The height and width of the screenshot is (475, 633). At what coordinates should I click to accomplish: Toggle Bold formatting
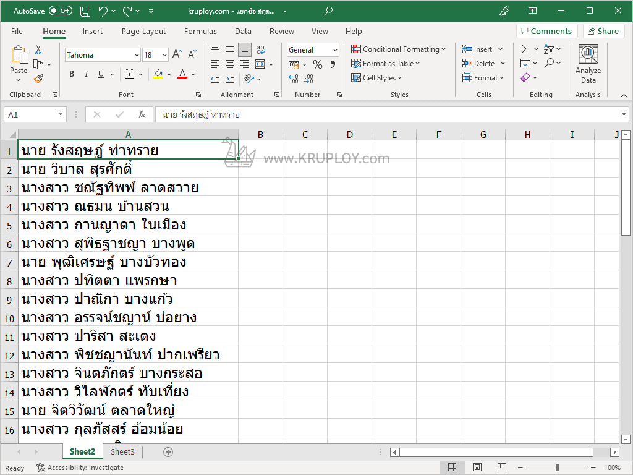pyautogui.click(x=72, y=74)
